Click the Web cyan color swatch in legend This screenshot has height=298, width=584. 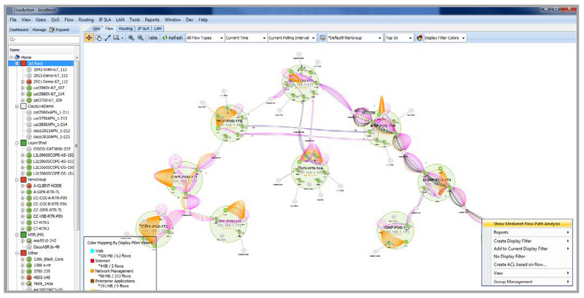coord(92,251)
